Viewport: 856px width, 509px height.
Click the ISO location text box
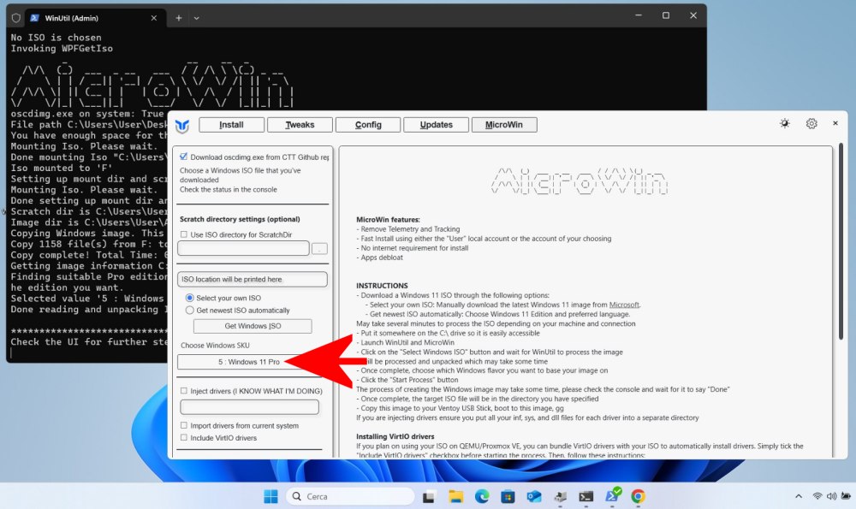point(253,280)
